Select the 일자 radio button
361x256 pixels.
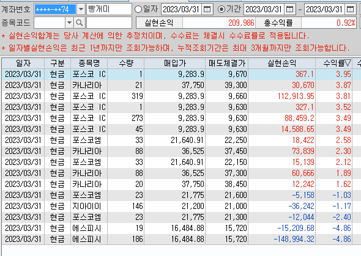pos(138,9)
